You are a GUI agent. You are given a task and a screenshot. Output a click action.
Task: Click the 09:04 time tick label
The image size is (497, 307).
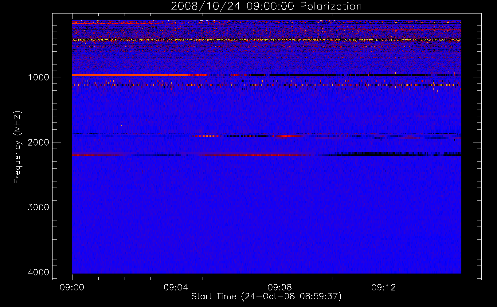(x=176, y=288)
